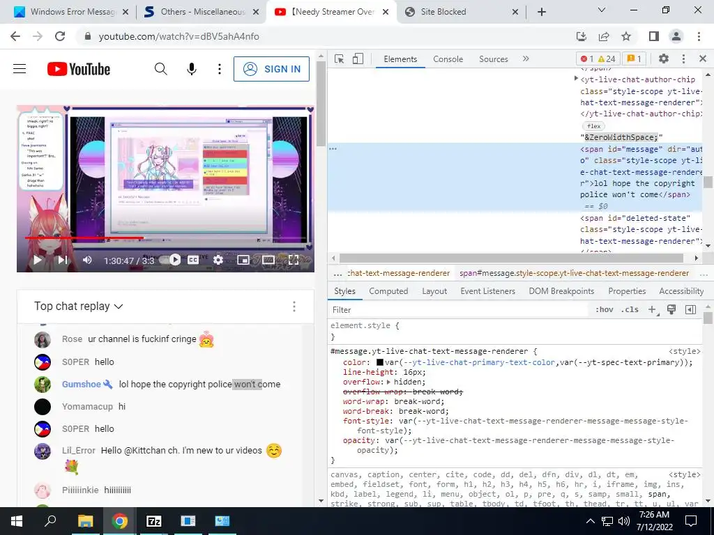Mute the video volume

[87, 260]
